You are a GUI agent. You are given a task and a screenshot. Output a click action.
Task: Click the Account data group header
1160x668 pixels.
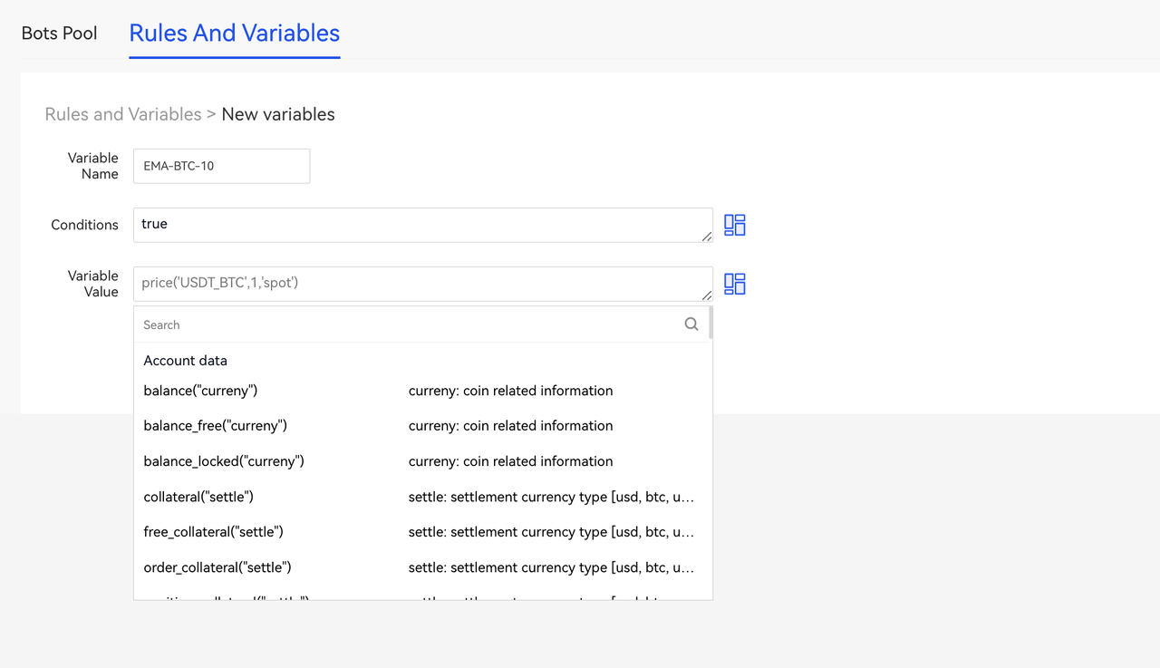point(185,361)
